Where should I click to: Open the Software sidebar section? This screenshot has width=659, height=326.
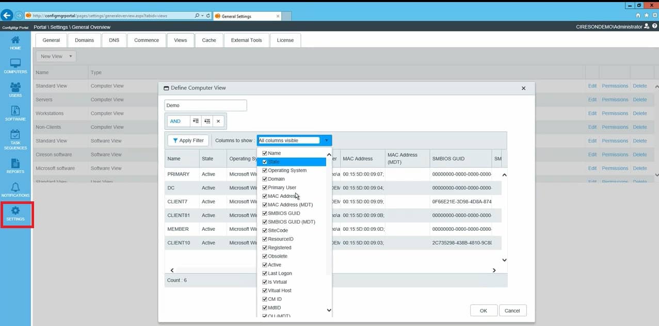click(15, 114)
